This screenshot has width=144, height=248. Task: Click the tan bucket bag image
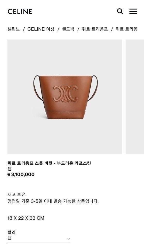point(65,97)
